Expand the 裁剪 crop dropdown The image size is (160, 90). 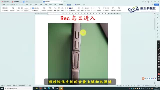19,10
